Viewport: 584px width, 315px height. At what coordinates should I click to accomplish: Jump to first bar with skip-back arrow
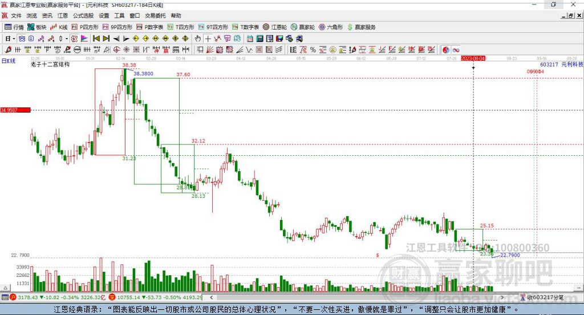pos(96,39)
